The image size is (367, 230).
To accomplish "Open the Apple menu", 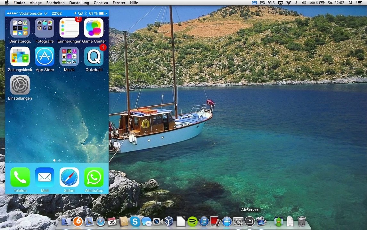I will pyautogui.click(x=7, y=3).
